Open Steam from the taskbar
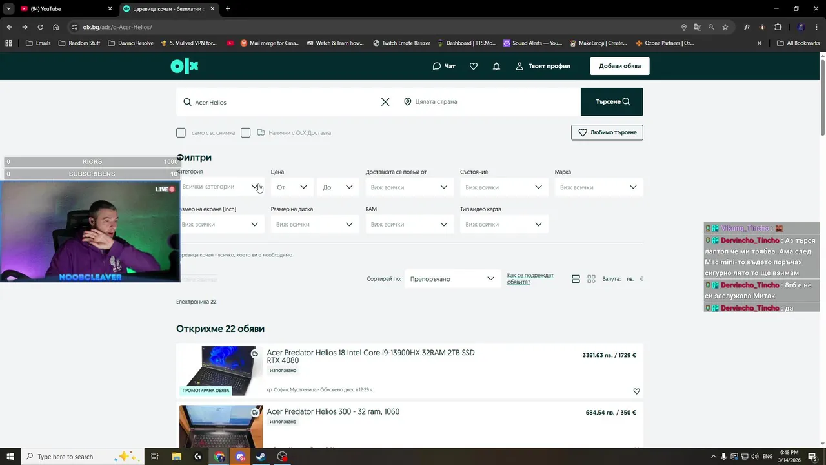826x465 pixels. (261, 457)
